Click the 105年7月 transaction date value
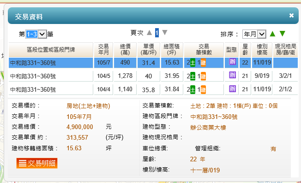This screenshot has height=183, width=301. (79, 117)
